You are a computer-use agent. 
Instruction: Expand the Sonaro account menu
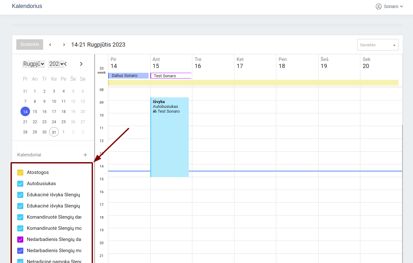pos(401,6)
